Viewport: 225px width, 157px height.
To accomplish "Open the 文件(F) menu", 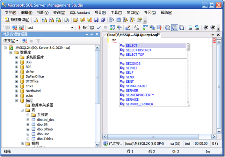I will tap(10, 13).
